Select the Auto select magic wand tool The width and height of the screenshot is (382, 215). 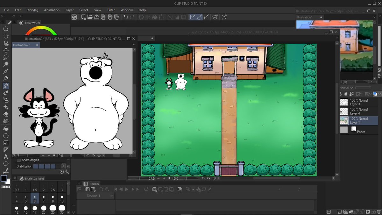pos(6,64)
